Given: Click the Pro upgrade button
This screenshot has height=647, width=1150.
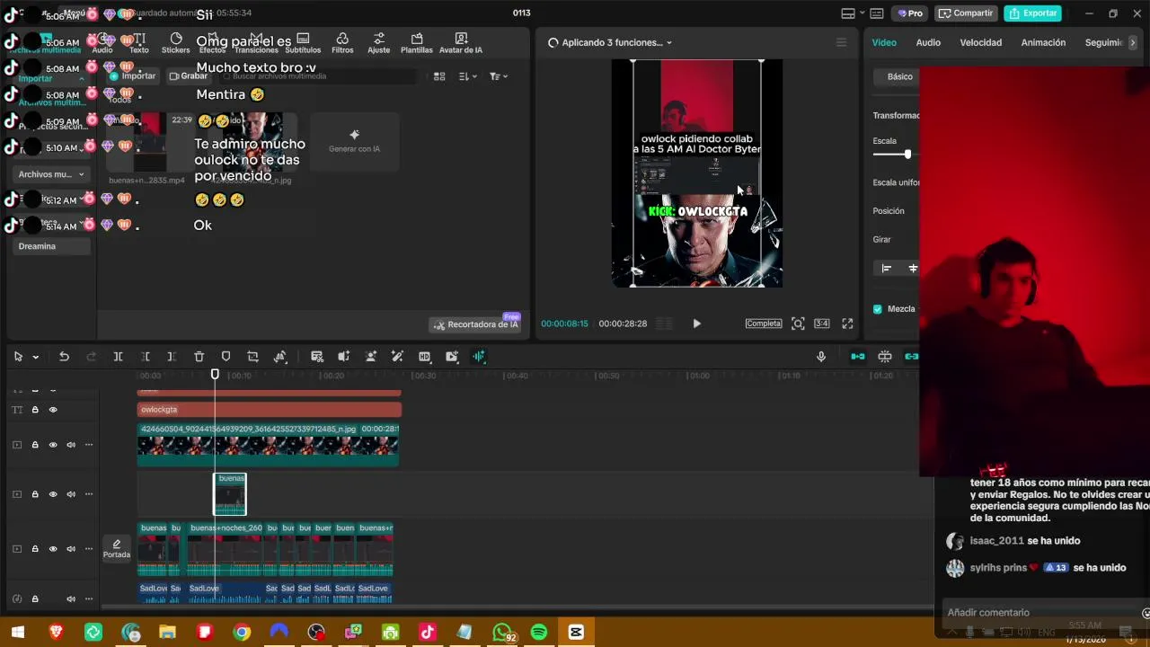Looking at the screenshot, I should click(910, 13).
